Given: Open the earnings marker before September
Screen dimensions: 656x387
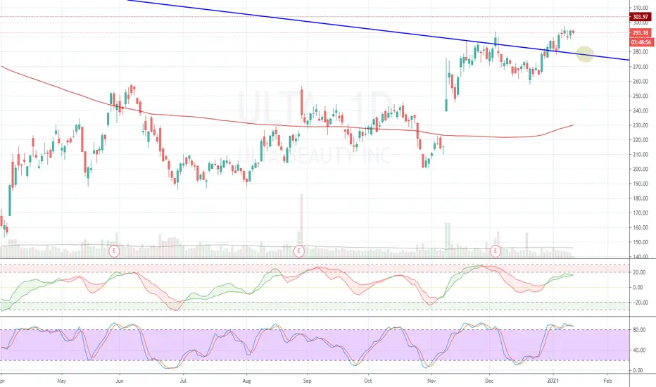Looking at the screenshot, I should coord(298,251).
